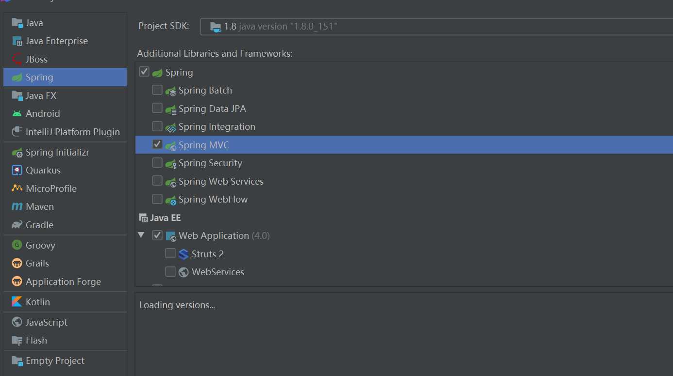Click the Loading versions… text

tap(177, 305)
